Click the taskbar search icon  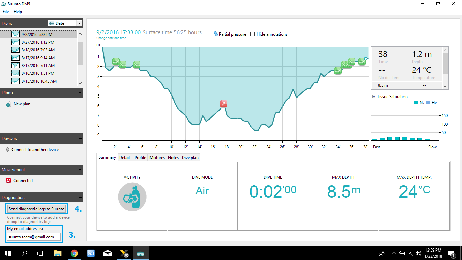(24, 253)
